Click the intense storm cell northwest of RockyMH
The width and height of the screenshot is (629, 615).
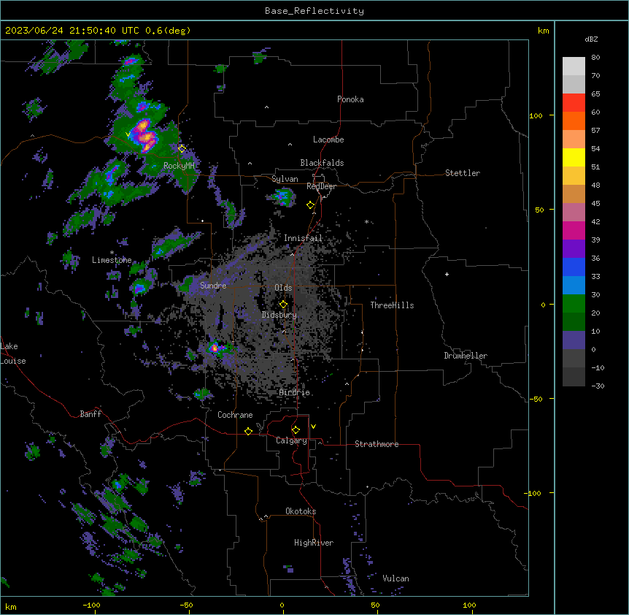pos(144,135)
